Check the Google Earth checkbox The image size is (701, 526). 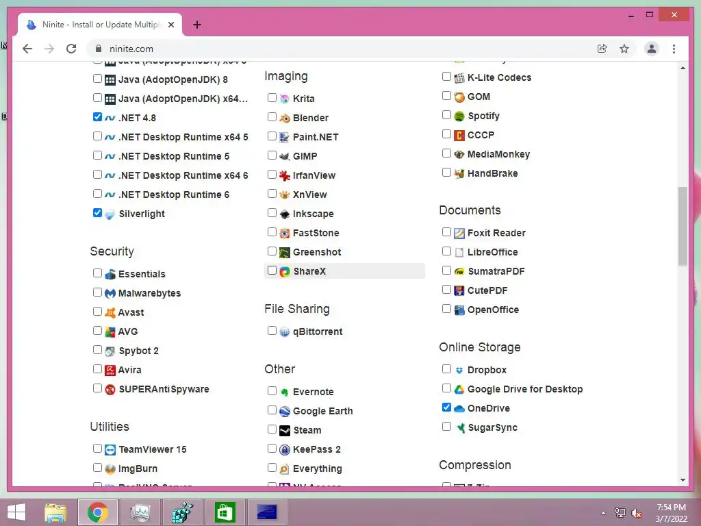point(272,410)
